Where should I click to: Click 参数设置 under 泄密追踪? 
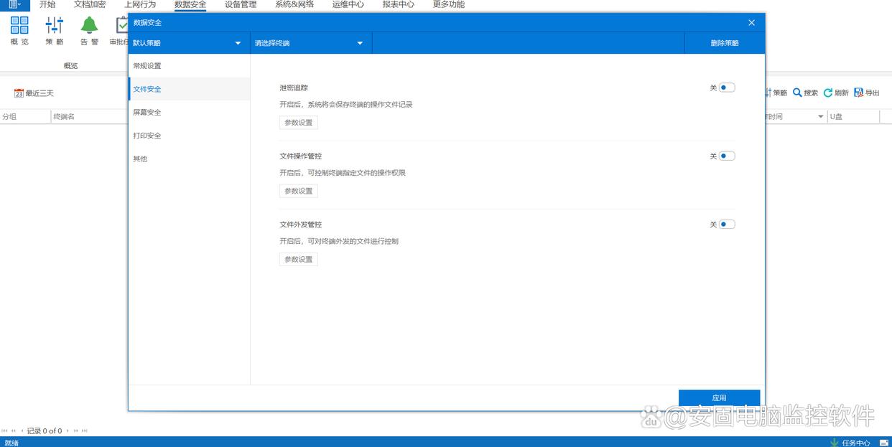[x=298, y=123]
